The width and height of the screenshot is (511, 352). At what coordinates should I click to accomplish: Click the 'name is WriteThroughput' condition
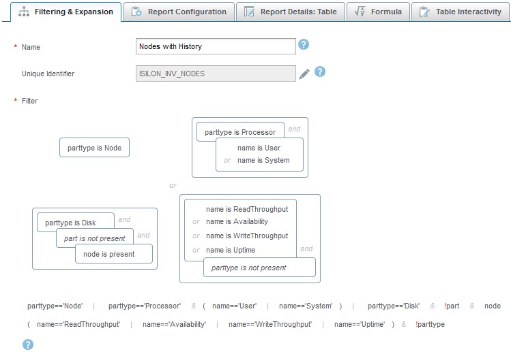pyautogui.click(x=247, y=236)
